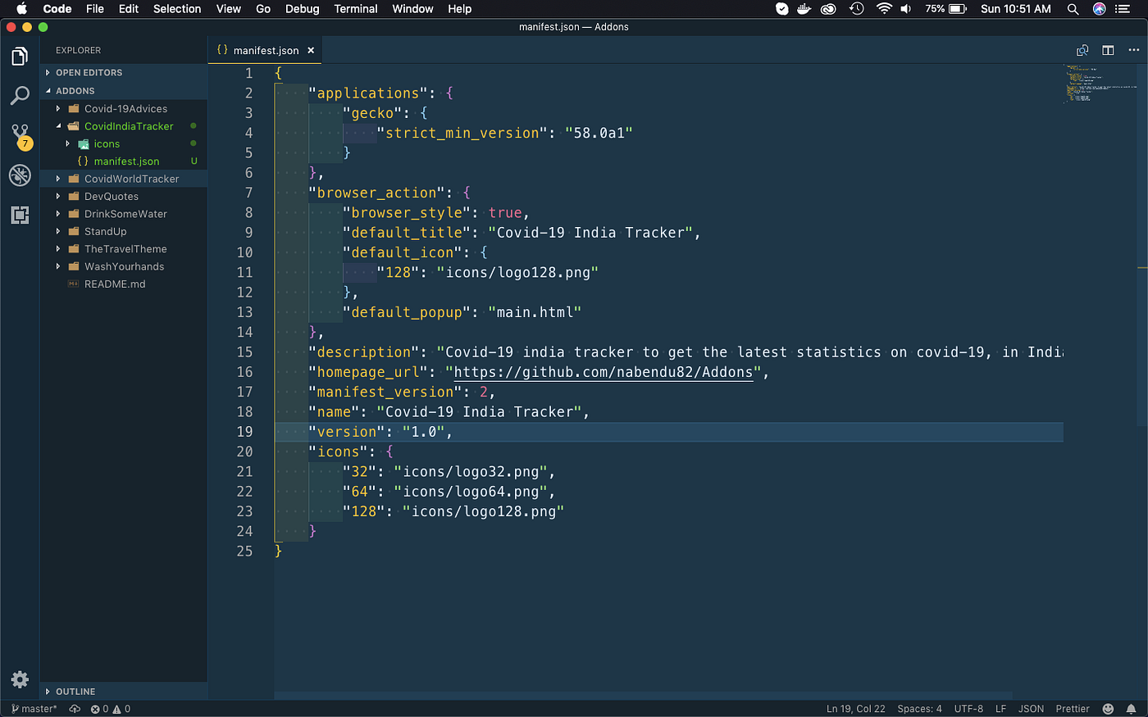Open the Apple menu
1148x717 pixels.
coord(21,9)
